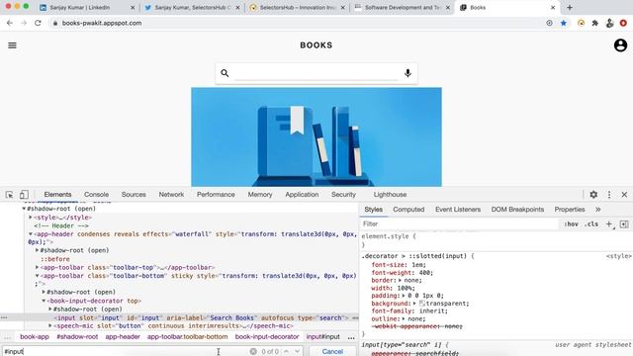Select book-app breadcrumb
Viewport: 633px width, 356px height.
click(x=35, y=336)
